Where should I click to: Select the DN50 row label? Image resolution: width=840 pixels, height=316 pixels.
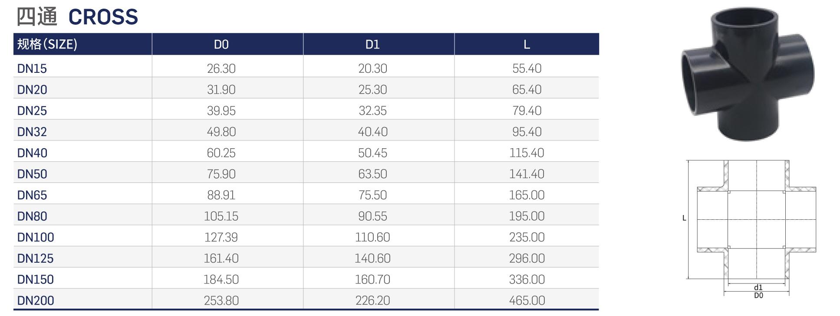click(32, 174)
